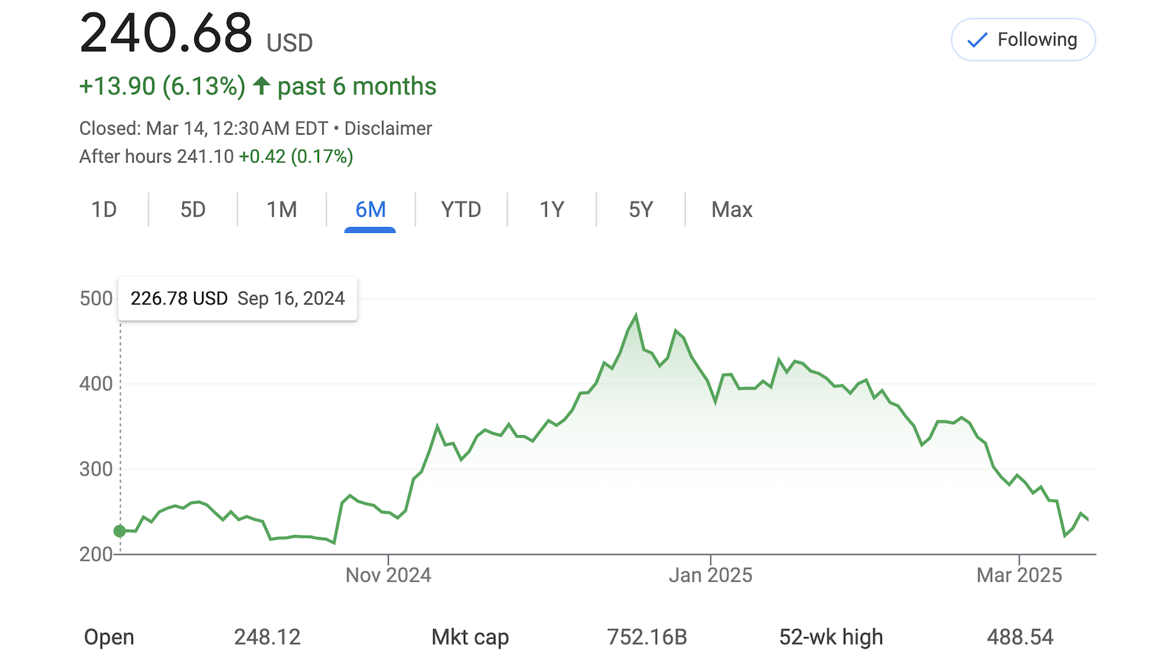Toggle the Following button
This screenshot has height=654, width=1176.
tap(1023, 40)
